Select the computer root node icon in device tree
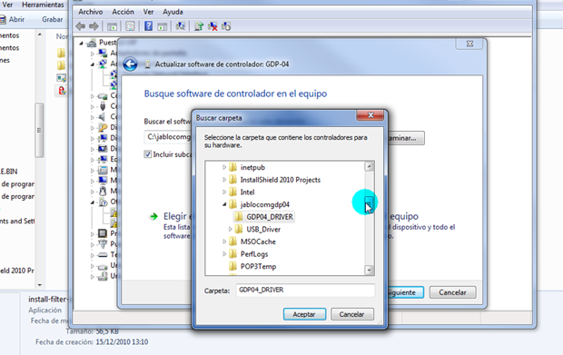 click(93, 43)
